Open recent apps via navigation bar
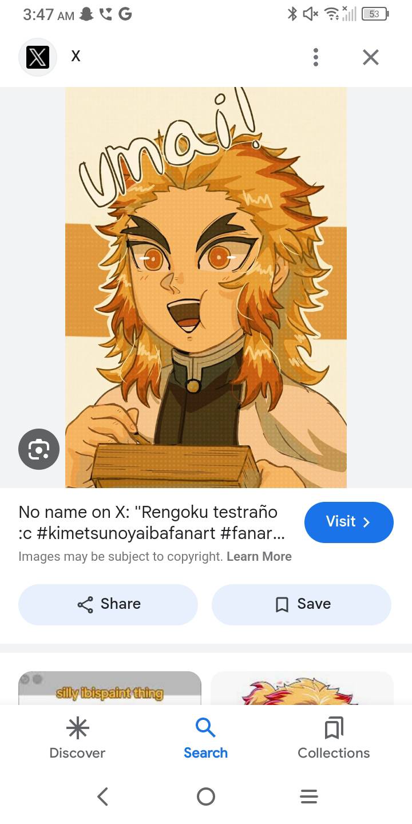The width and height of the screenshot is (412, 824). coord(309,797)
